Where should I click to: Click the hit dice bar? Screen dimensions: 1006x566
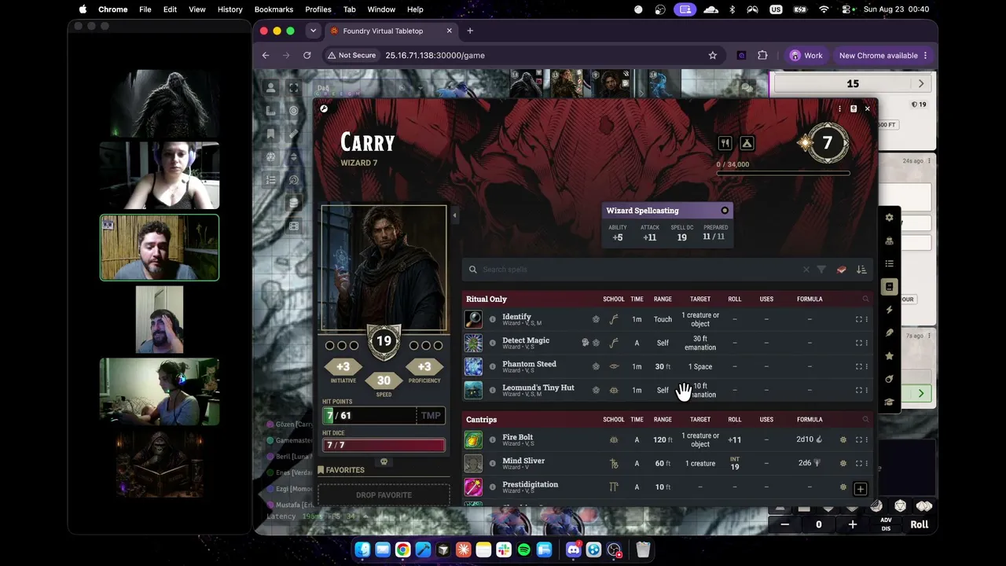384,445
